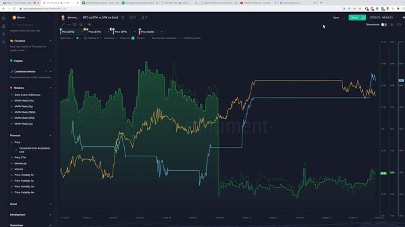The width and height of the screenshot is (405, 227).
Task: Select the Price Volatility 2w metric
Action: click(24, 187)
